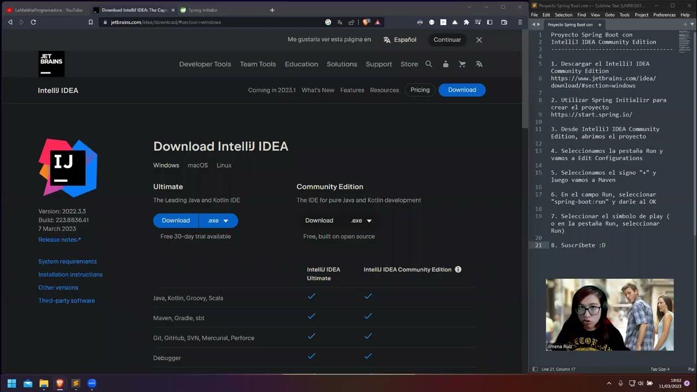
Task: Click the share icon in the address bar
Action: 351,22
